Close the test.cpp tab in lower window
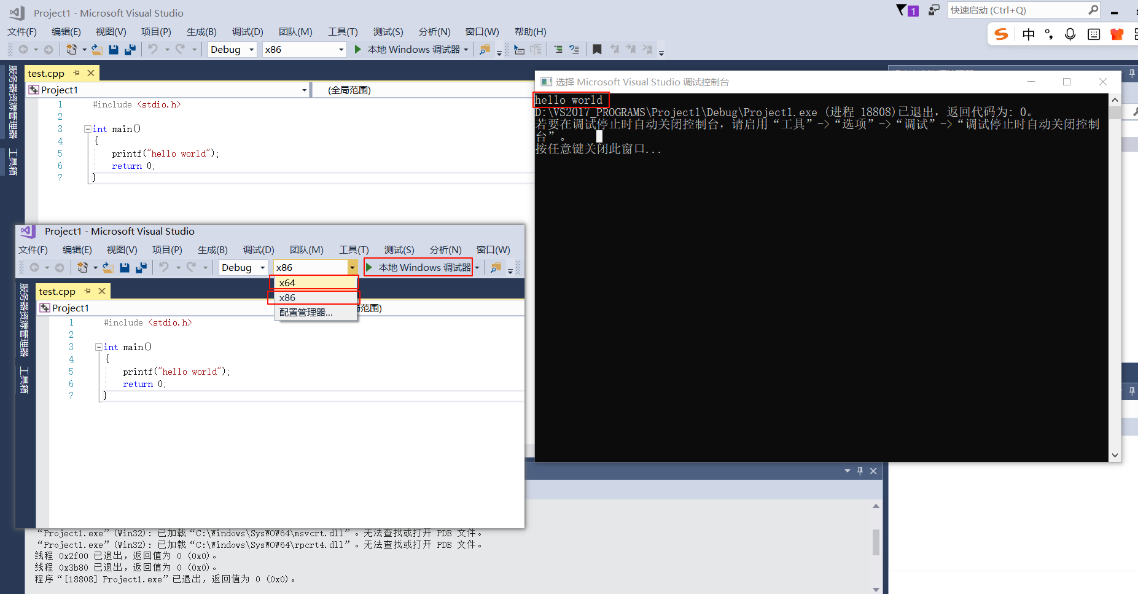Viewport: 1138px width, 594px height. coord(102,291)
